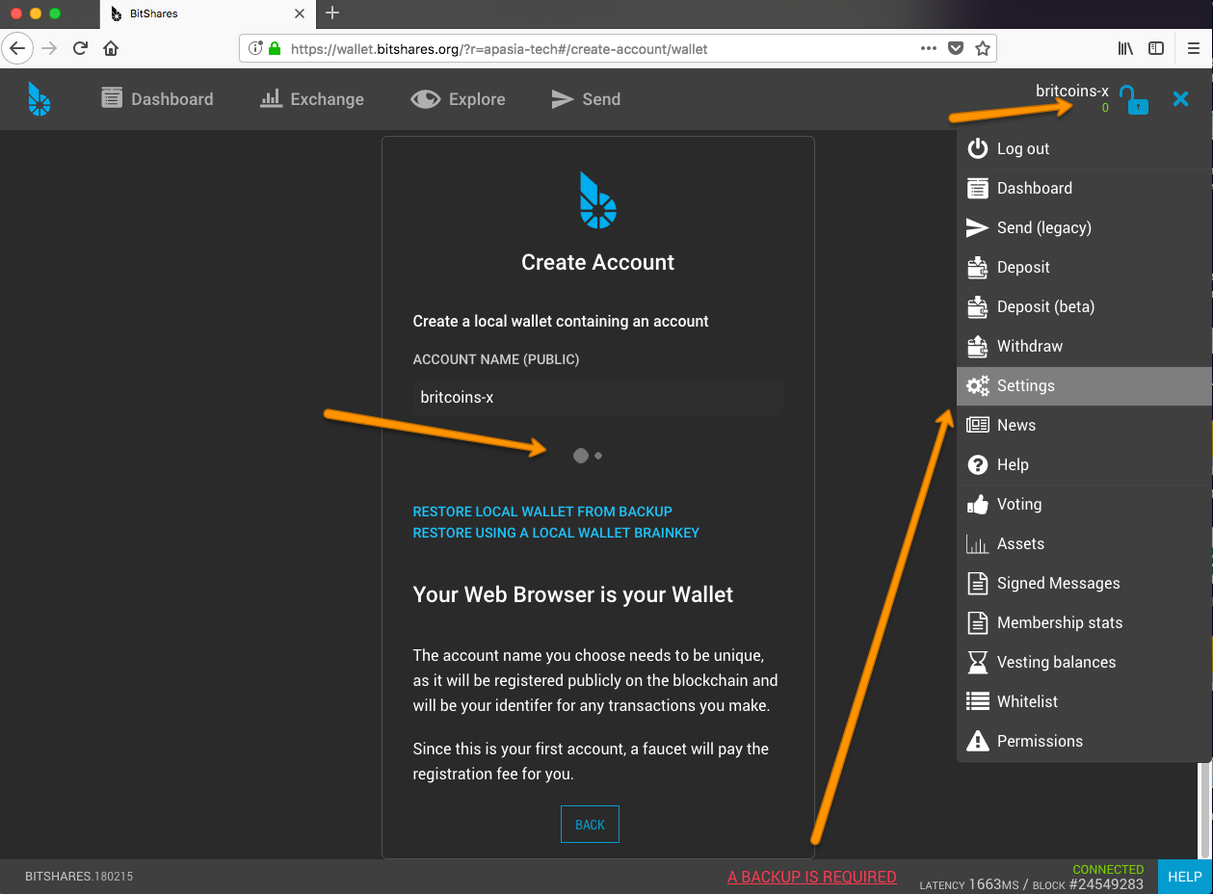
Task: Open a new browser tab with plus
Action: (x=332, y=13)
